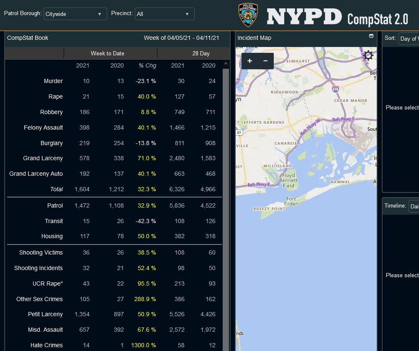Open the map settings gear

point(368,55)
